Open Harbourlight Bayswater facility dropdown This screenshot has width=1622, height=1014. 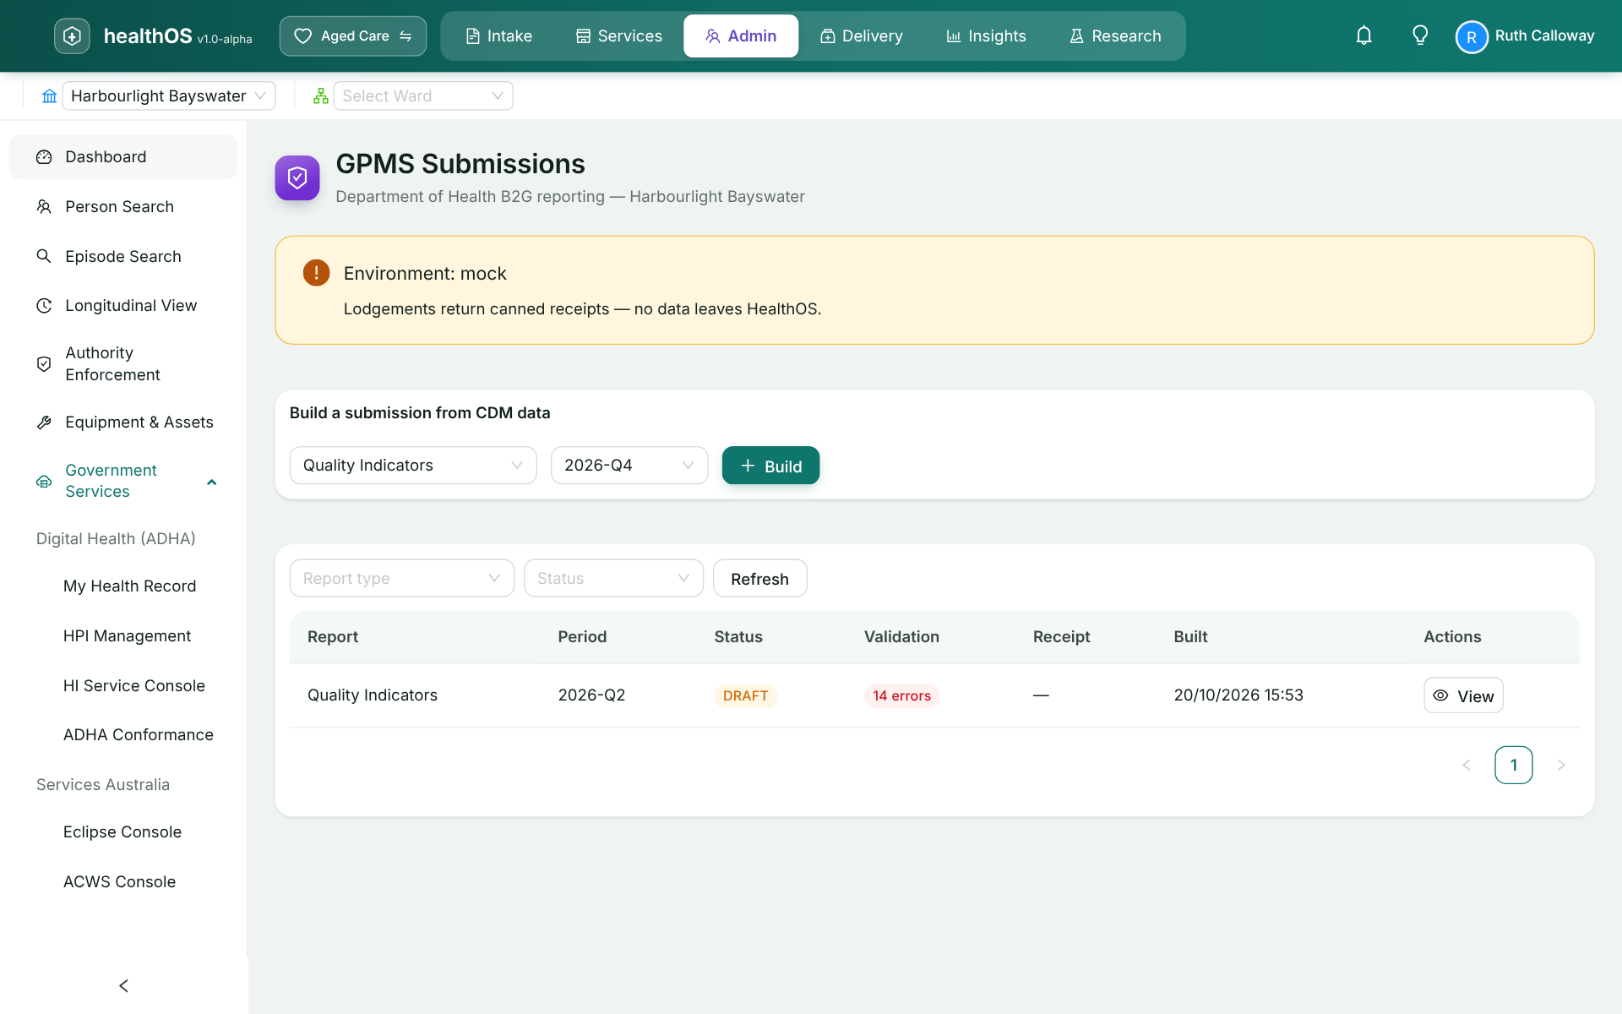169,96
